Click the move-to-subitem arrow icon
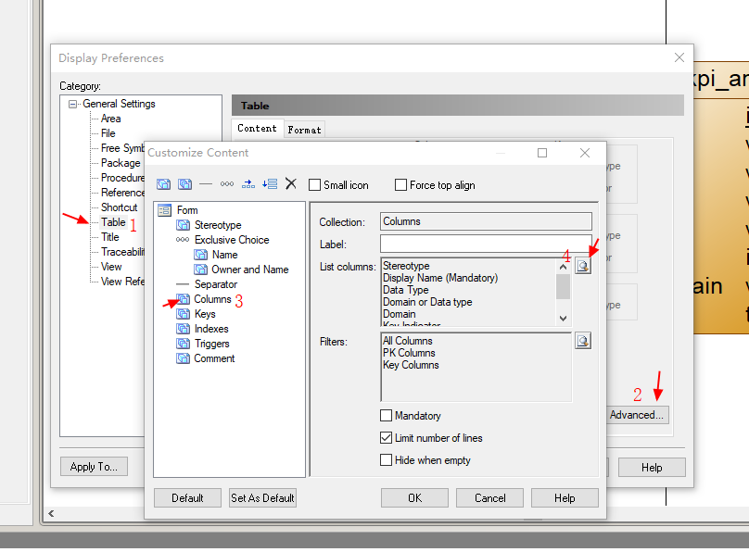This screenshot has width=749, height=552. (x=248, y=183)
